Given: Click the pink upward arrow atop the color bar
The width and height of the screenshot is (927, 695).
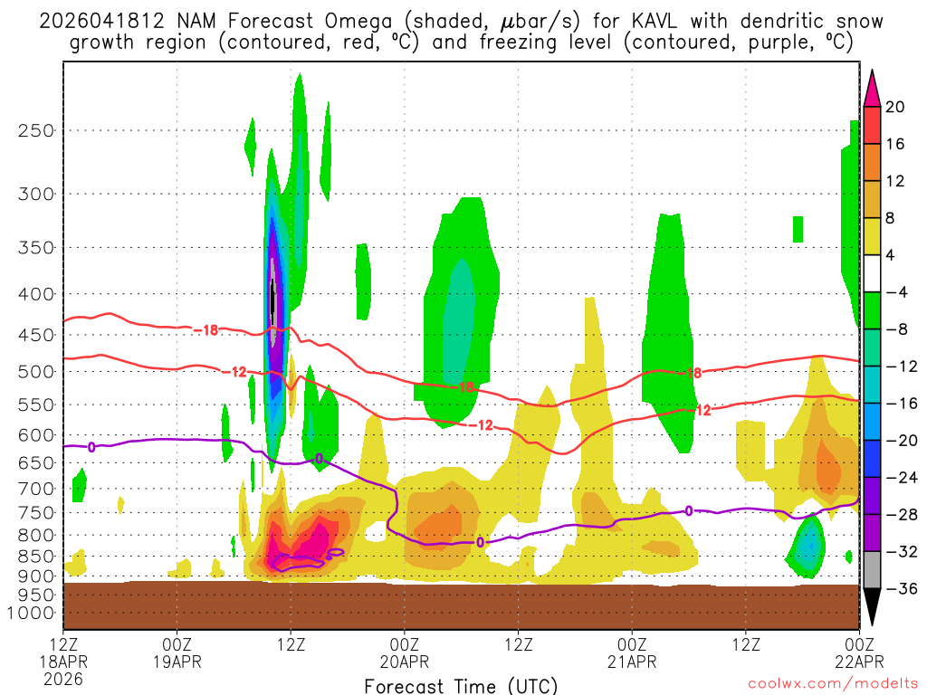Looking at the screenshot, I should coord(872,89).
